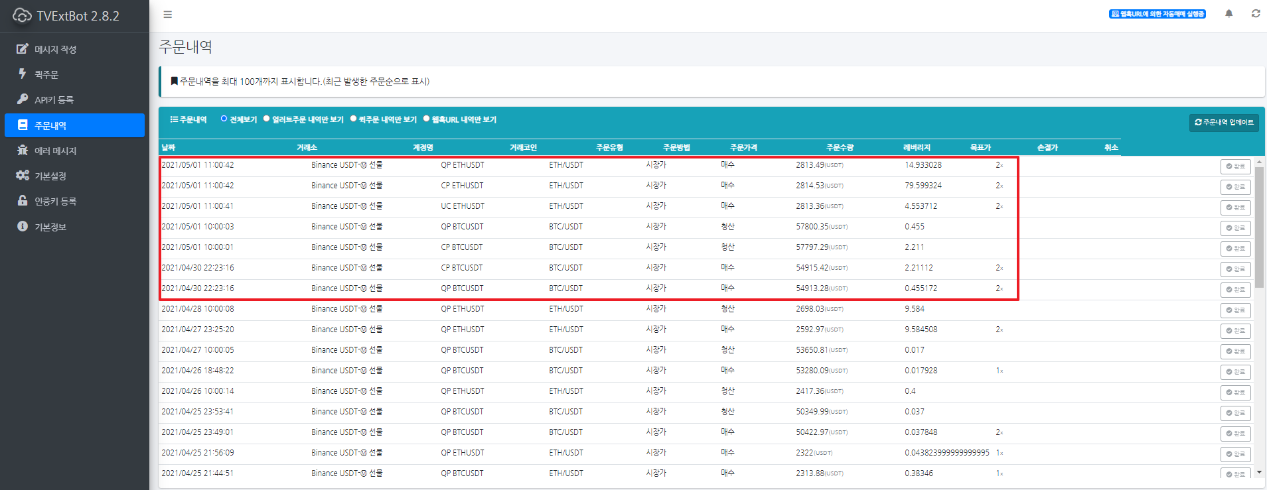
Task: Select 얼러트주문 내역만 보기 radio option
Action: click(267, 119)
